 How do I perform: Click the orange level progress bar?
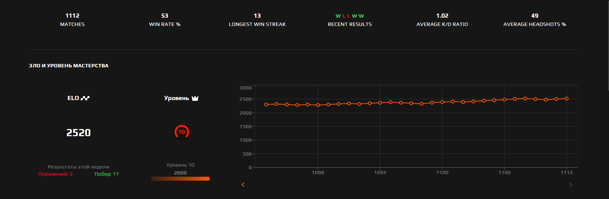point(180,179)
